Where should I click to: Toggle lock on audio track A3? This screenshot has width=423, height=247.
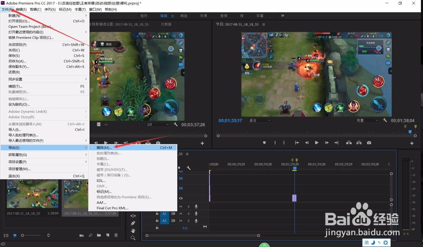(157, 220)
